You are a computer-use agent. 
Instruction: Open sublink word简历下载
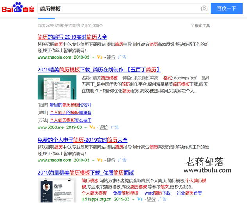(158, 193)
